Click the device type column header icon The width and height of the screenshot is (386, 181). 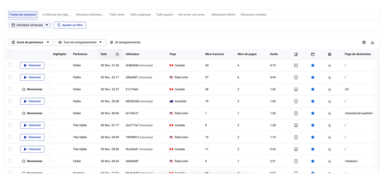pyautogui.click(x=296, y=54)
